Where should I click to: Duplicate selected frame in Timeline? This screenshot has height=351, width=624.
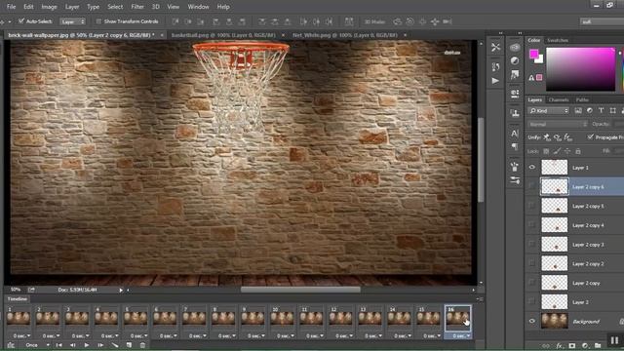click(129, 345)
